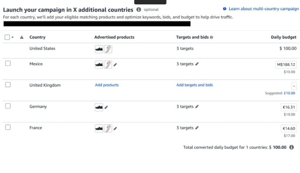Click the warning triangle column header

click(22, 37)
